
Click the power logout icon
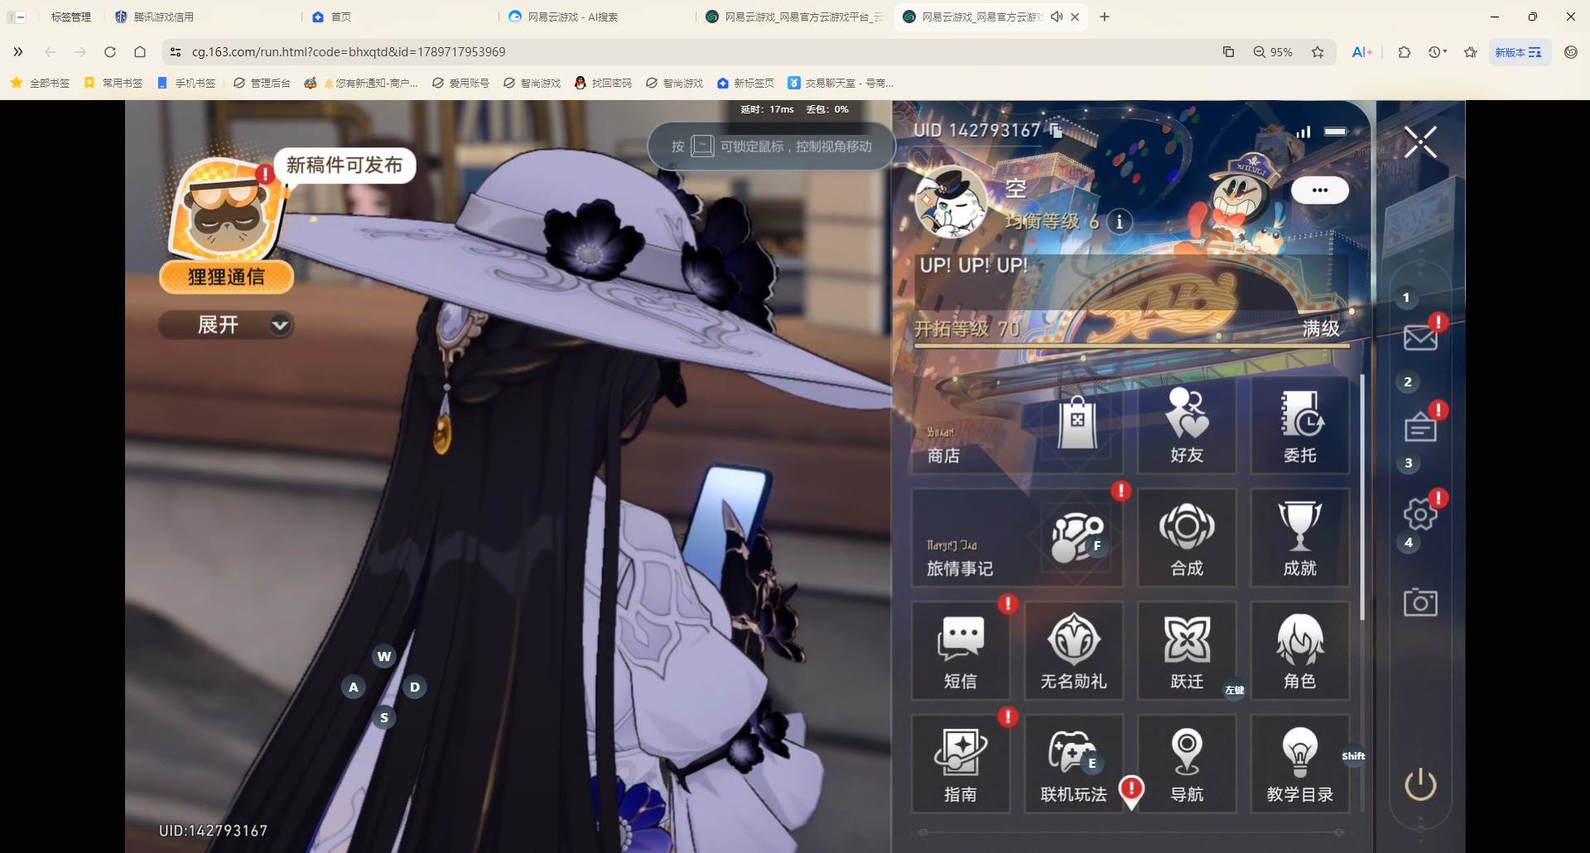[x=1420, y=784]
